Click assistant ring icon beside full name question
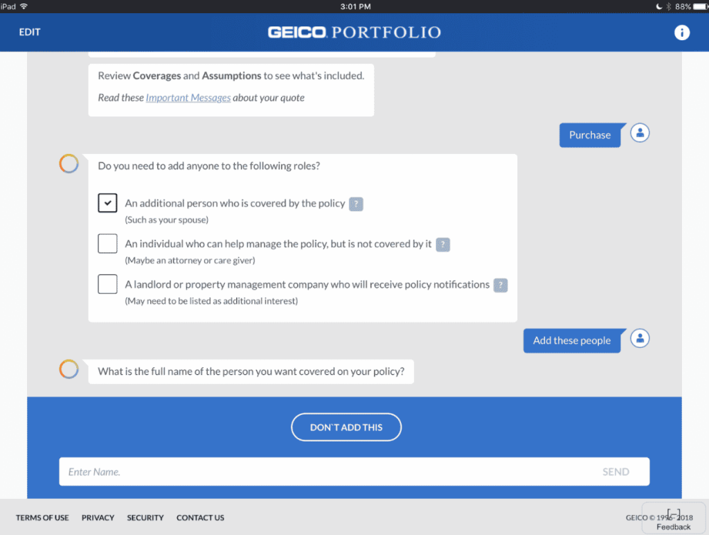 click(x=69, y=369)
